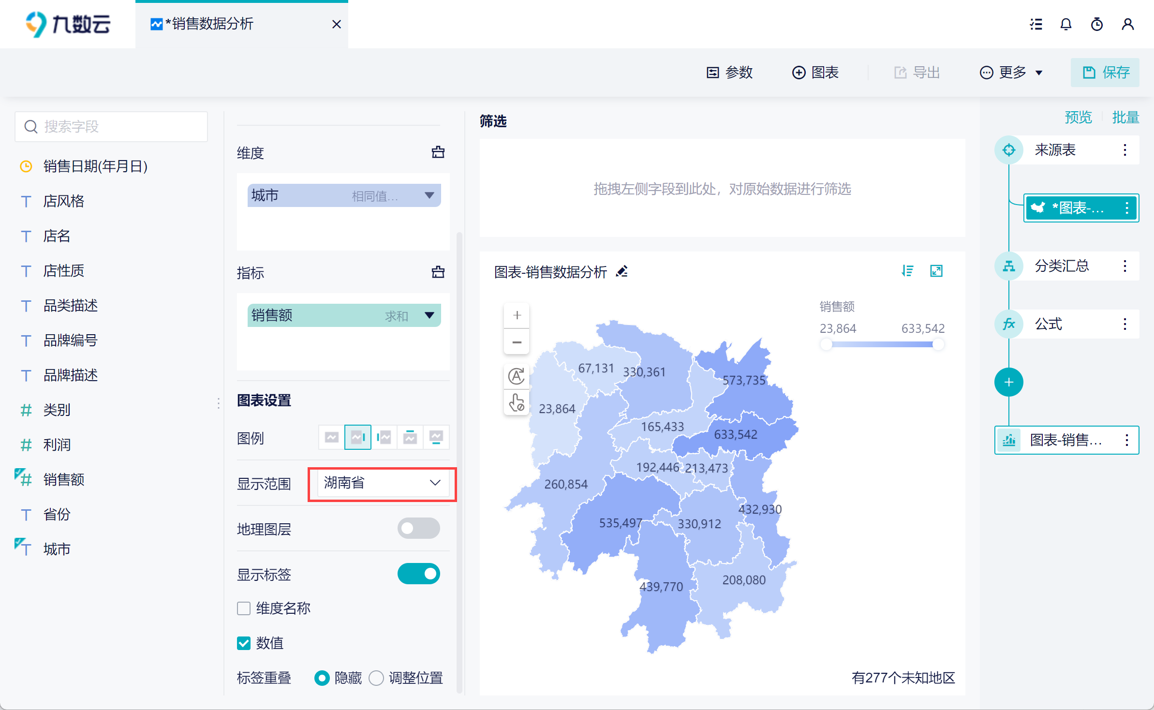Open the 更多 menu
1154x710 pixels.
coord(1012,73)
